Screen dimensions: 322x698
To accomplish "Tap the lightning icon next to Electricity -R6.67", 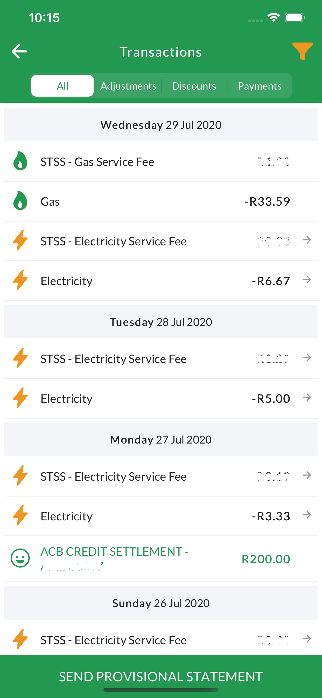I will [20, 280].
